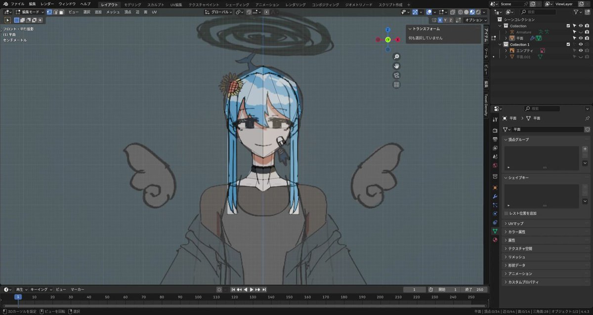
Task: Click the X viewport axis gizmo
Action: [398, 39]
